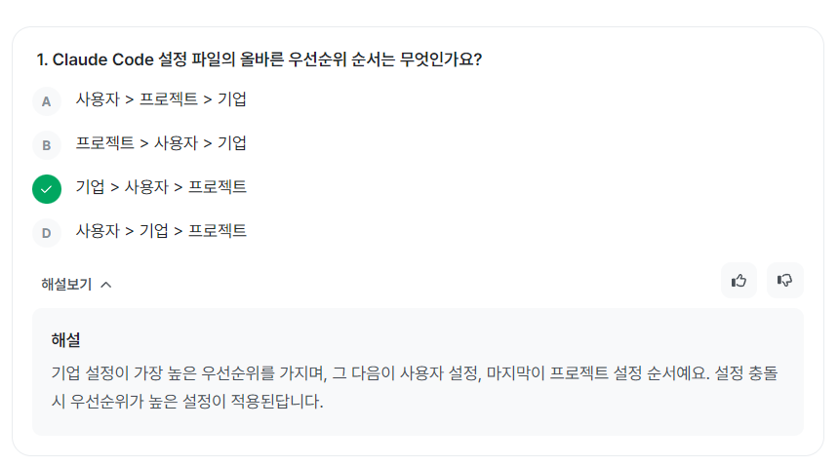Choose answer text 기업 > 사용자 > 프로젝트
839x467 pixels.
tap(161, 187)
